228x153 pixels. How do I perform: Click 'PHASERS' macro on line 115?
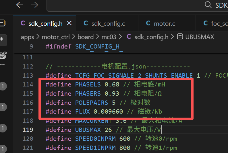click(88, 94)
